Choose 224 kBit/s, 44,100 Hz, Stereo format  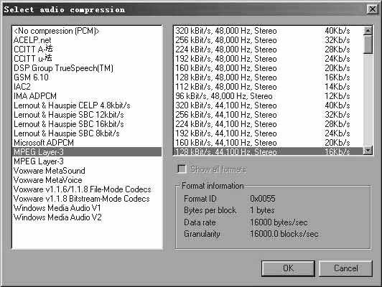coord(269,124)
